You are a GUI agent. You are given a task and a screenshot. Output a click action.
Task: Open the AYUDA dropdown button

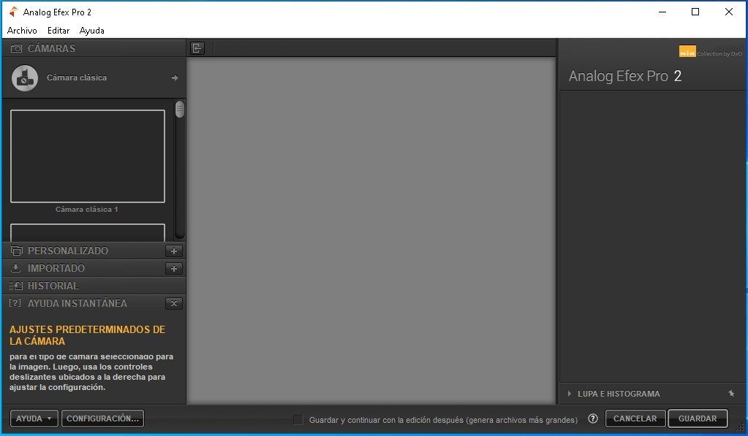click(34, 418)
